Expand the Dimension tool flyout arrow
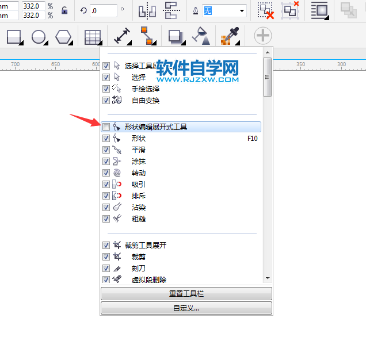The width and height of the screenshot is (366, 337). [129, 43]
